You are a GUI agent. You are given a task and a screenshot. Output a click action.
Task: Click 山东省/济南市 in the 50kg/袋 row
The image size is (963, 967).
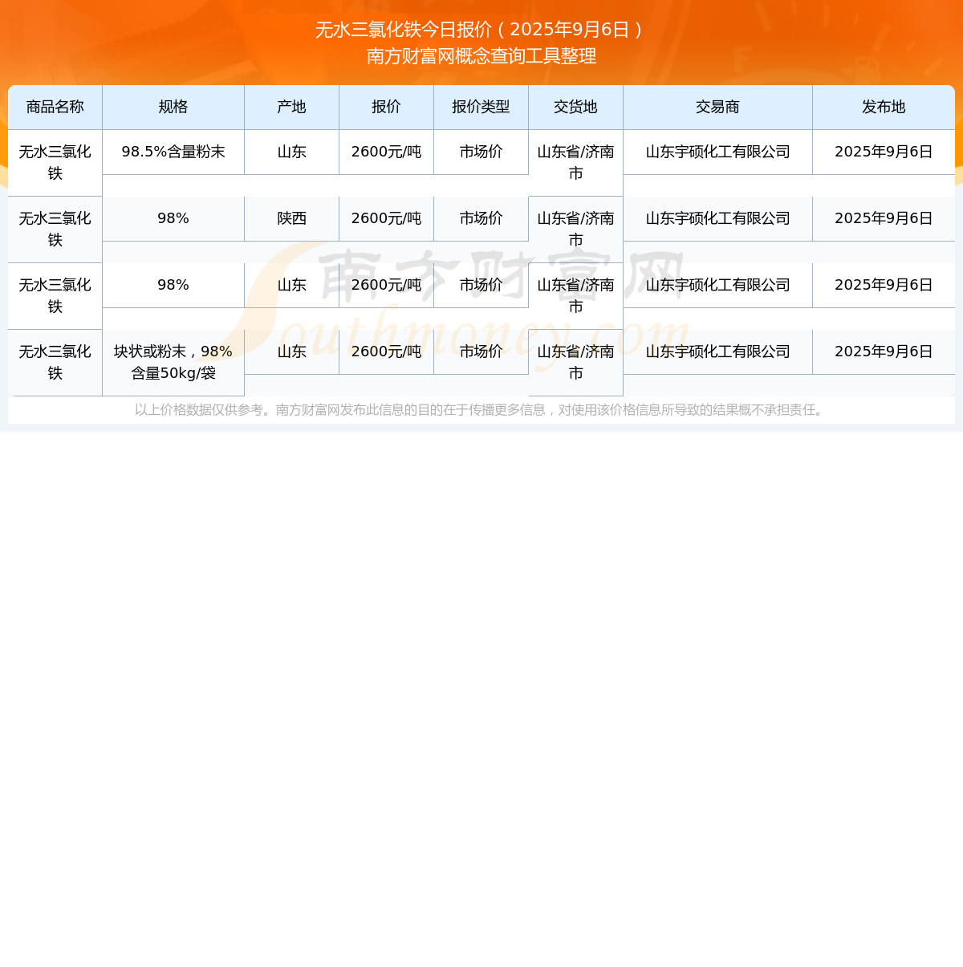coord(576,363)
